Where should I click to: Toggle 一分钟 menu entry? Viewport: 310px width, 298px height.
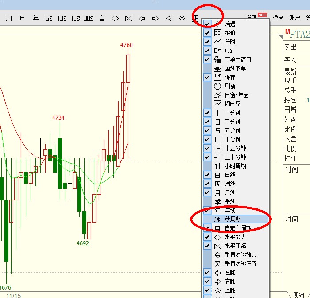[236, 113]
